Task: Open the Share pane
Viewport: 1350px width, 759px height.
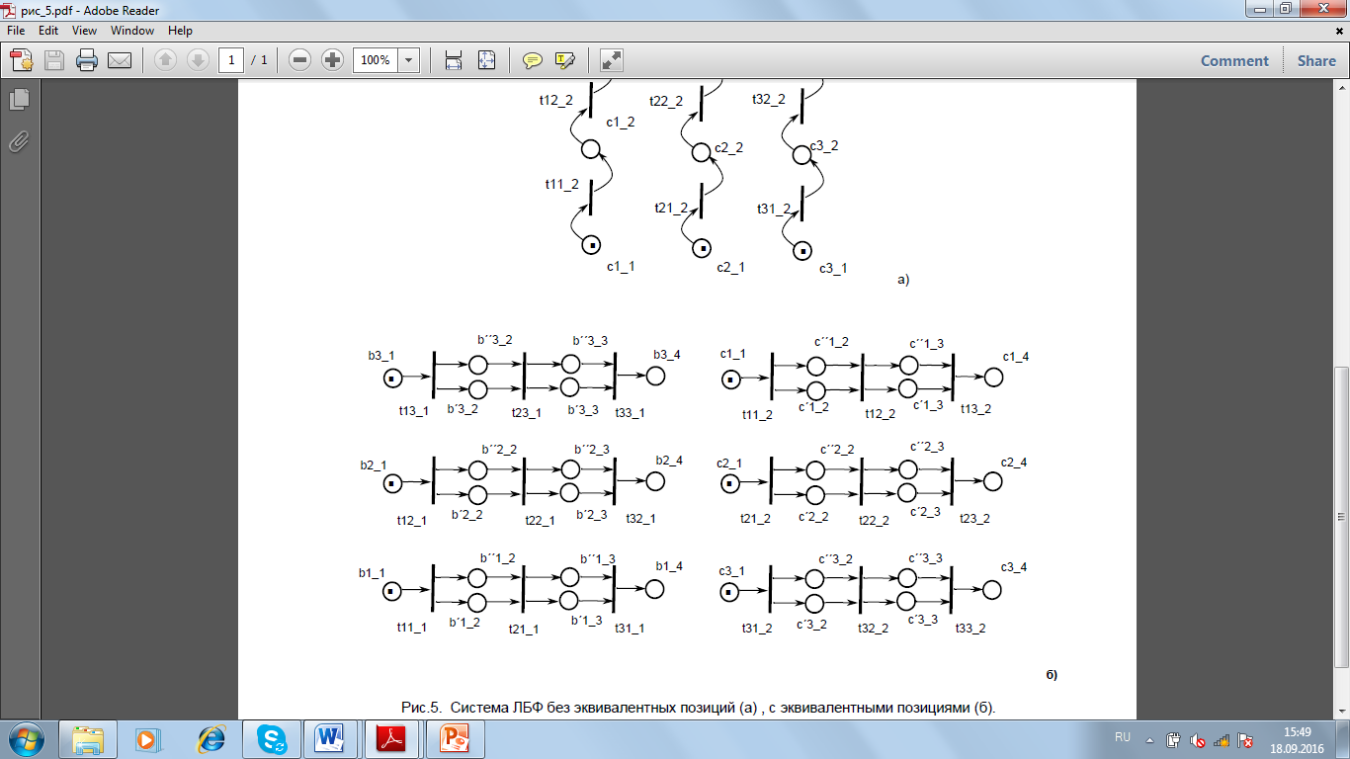Action: point(1316,60)
